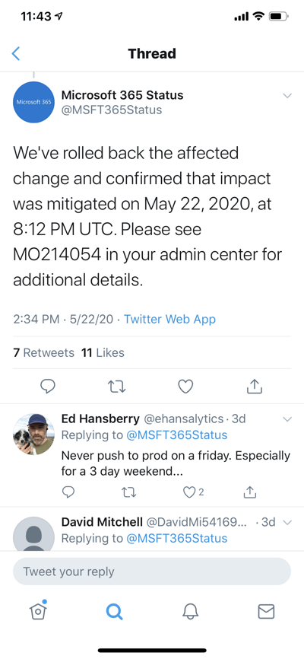Viewport: 304px width, 659px height.
Task: Like the Microsoft 365 Status tweet
Action: [x=185, y=387]
